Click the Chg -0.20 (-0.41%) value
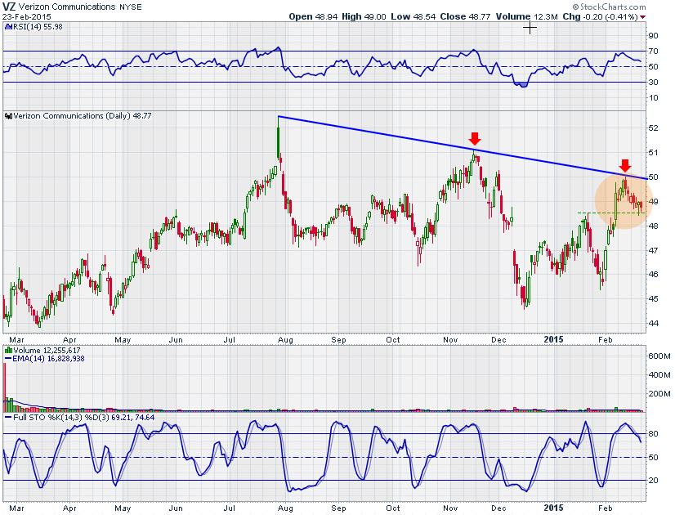Image resolution: width=675 pixels, height=515 pixels. pyautogui.click(x=600, y=16)
